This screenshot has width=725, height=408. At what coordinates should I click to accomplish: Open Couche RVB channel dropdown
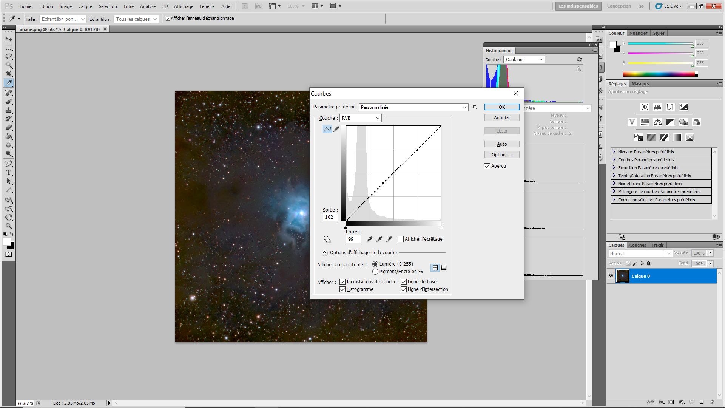pyautogui.click(x=360, y=118)
